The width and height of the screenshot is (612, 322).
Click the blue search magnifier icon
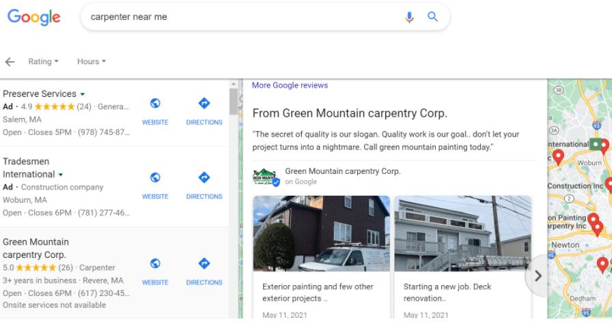(432, 17)
